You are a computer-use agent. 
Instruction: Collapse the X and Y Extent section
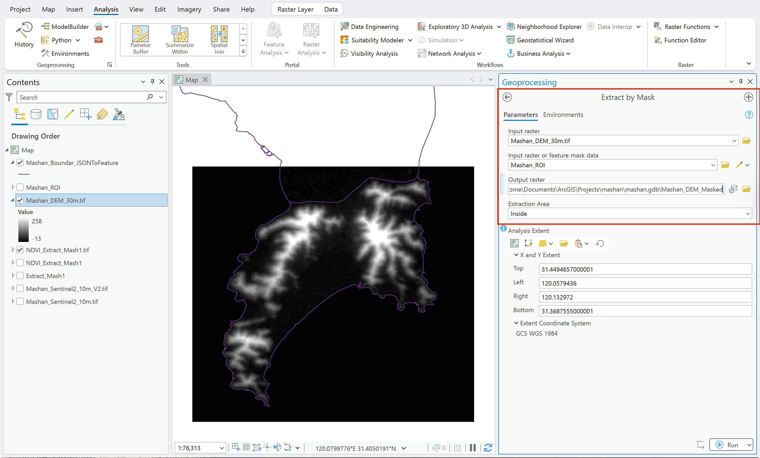[516, 255]
